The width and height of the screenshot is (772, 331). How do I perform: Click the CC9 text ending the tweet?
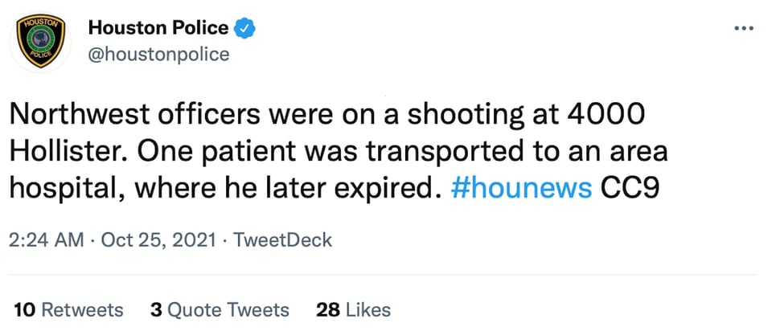(628, 189)
